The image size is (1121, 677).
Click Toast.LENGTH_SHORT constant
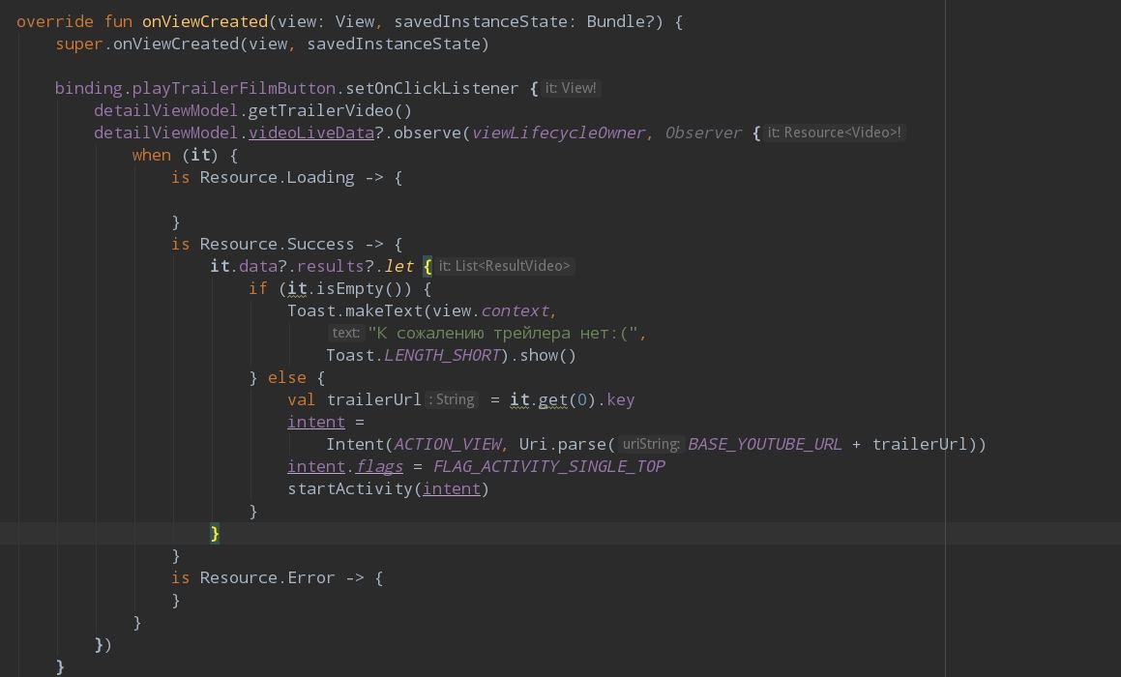[413, 355]
